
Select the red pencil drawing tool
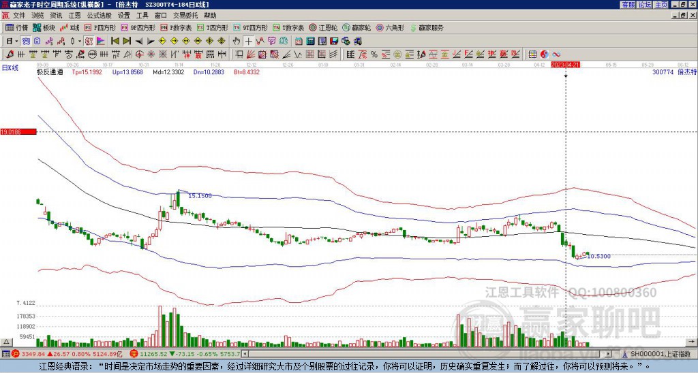point(10,54)
